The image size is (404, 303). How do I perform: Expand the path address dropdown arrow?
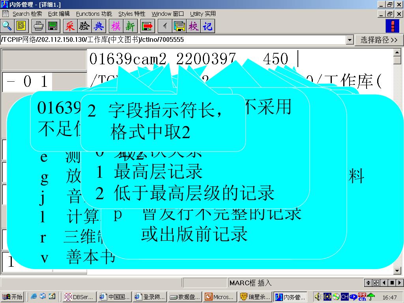tap(350, 40)
